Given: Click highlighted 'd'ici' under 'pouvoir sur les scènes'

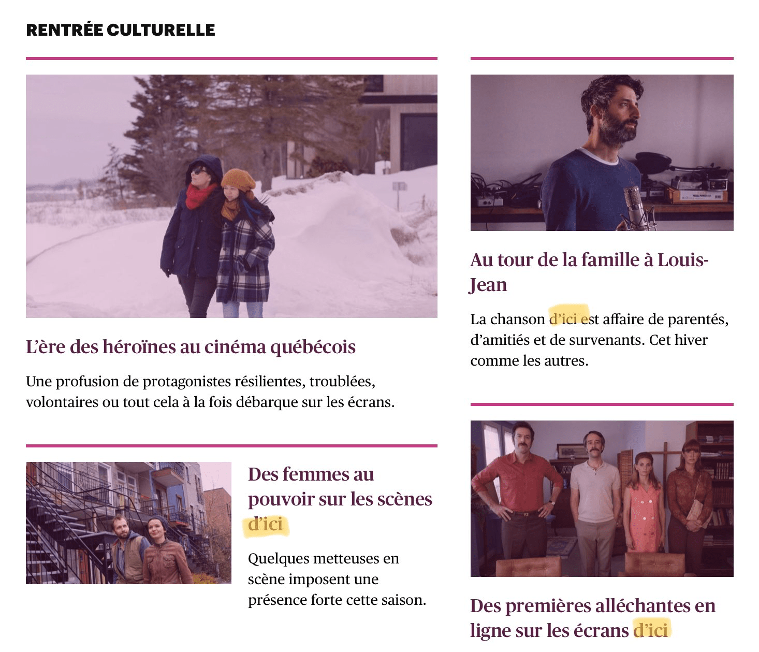Looking at the screenshot, I should pos(265,524).
